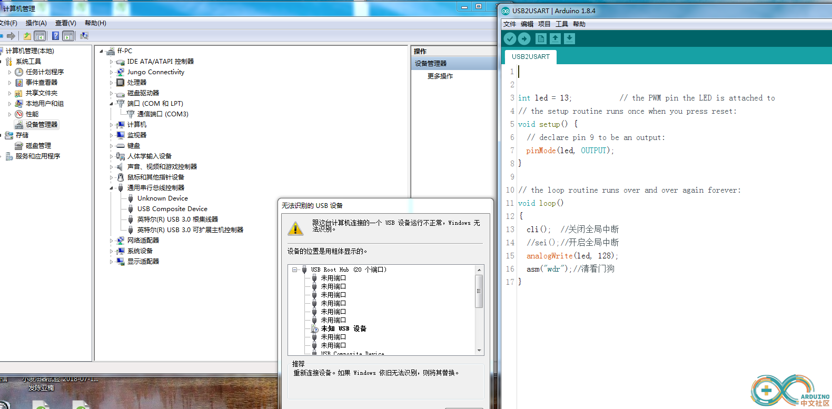Click the 共享文件夹 icon
Screen dimensions: 832x409
(x=19, y=93)
